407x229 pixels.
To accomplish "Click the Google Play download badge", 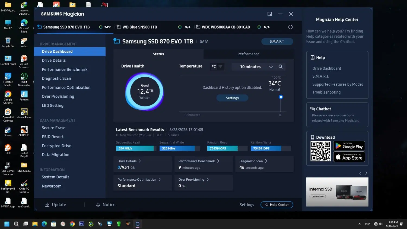I will (x=349, y=146).
